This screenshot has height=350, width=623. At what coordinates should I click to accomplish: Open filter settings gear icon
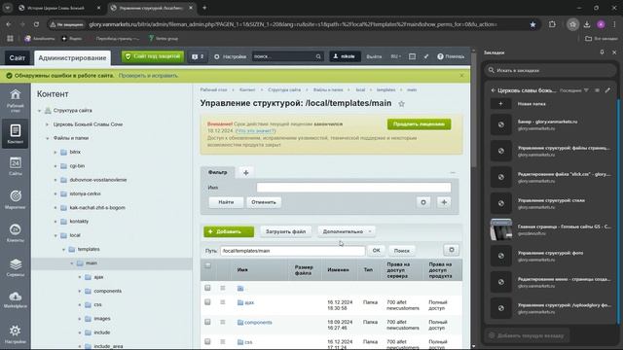pos(423,202)
